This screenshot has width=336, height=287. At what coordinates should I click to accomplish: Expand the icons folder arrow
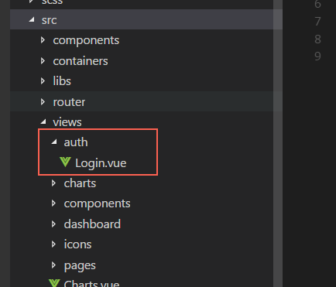click(53, 244)
